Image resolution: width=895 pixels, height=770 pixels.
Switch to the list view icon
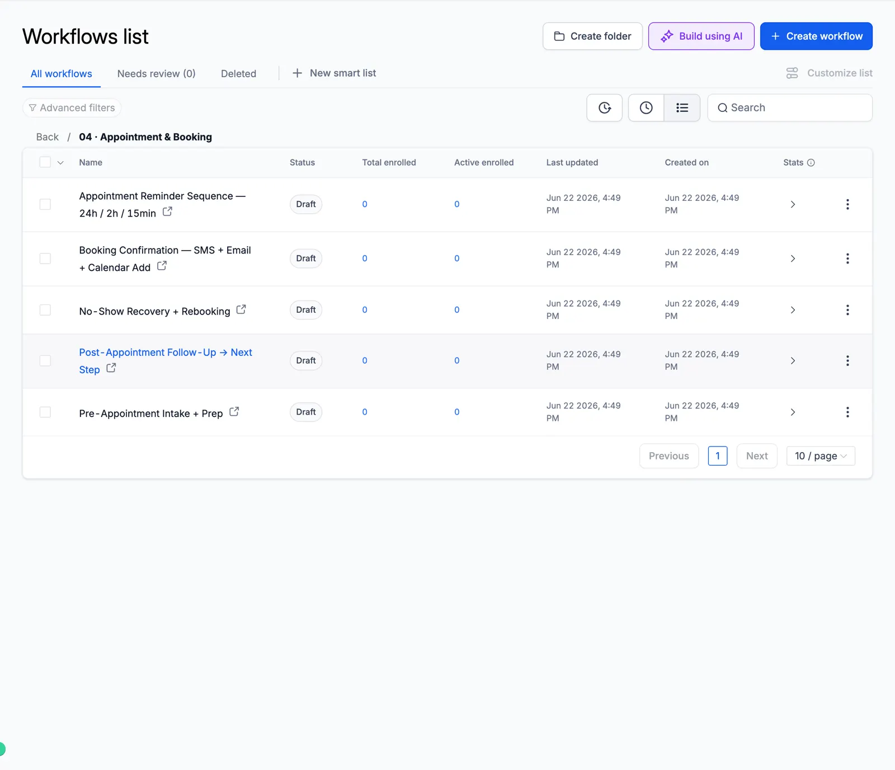[682, 107]
